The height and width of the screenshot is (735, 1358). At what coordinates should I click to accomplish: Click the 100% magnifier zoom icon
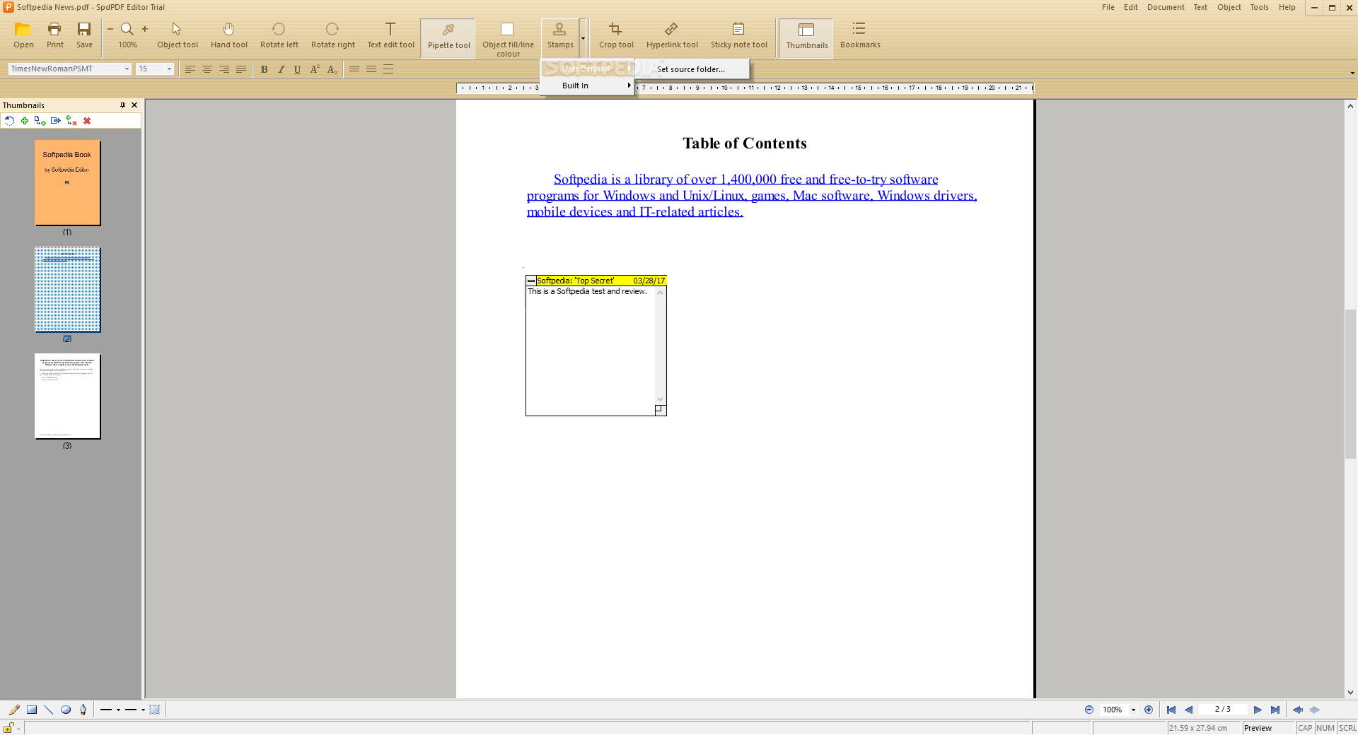127,29
